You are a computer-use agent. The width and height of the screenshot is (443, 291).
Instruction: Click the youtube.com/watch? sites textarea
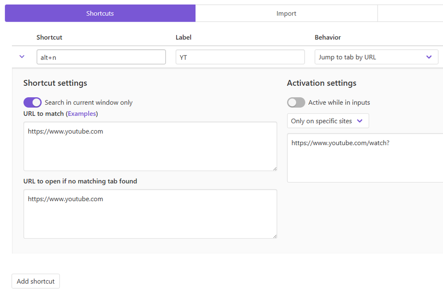tap(365, 158)
